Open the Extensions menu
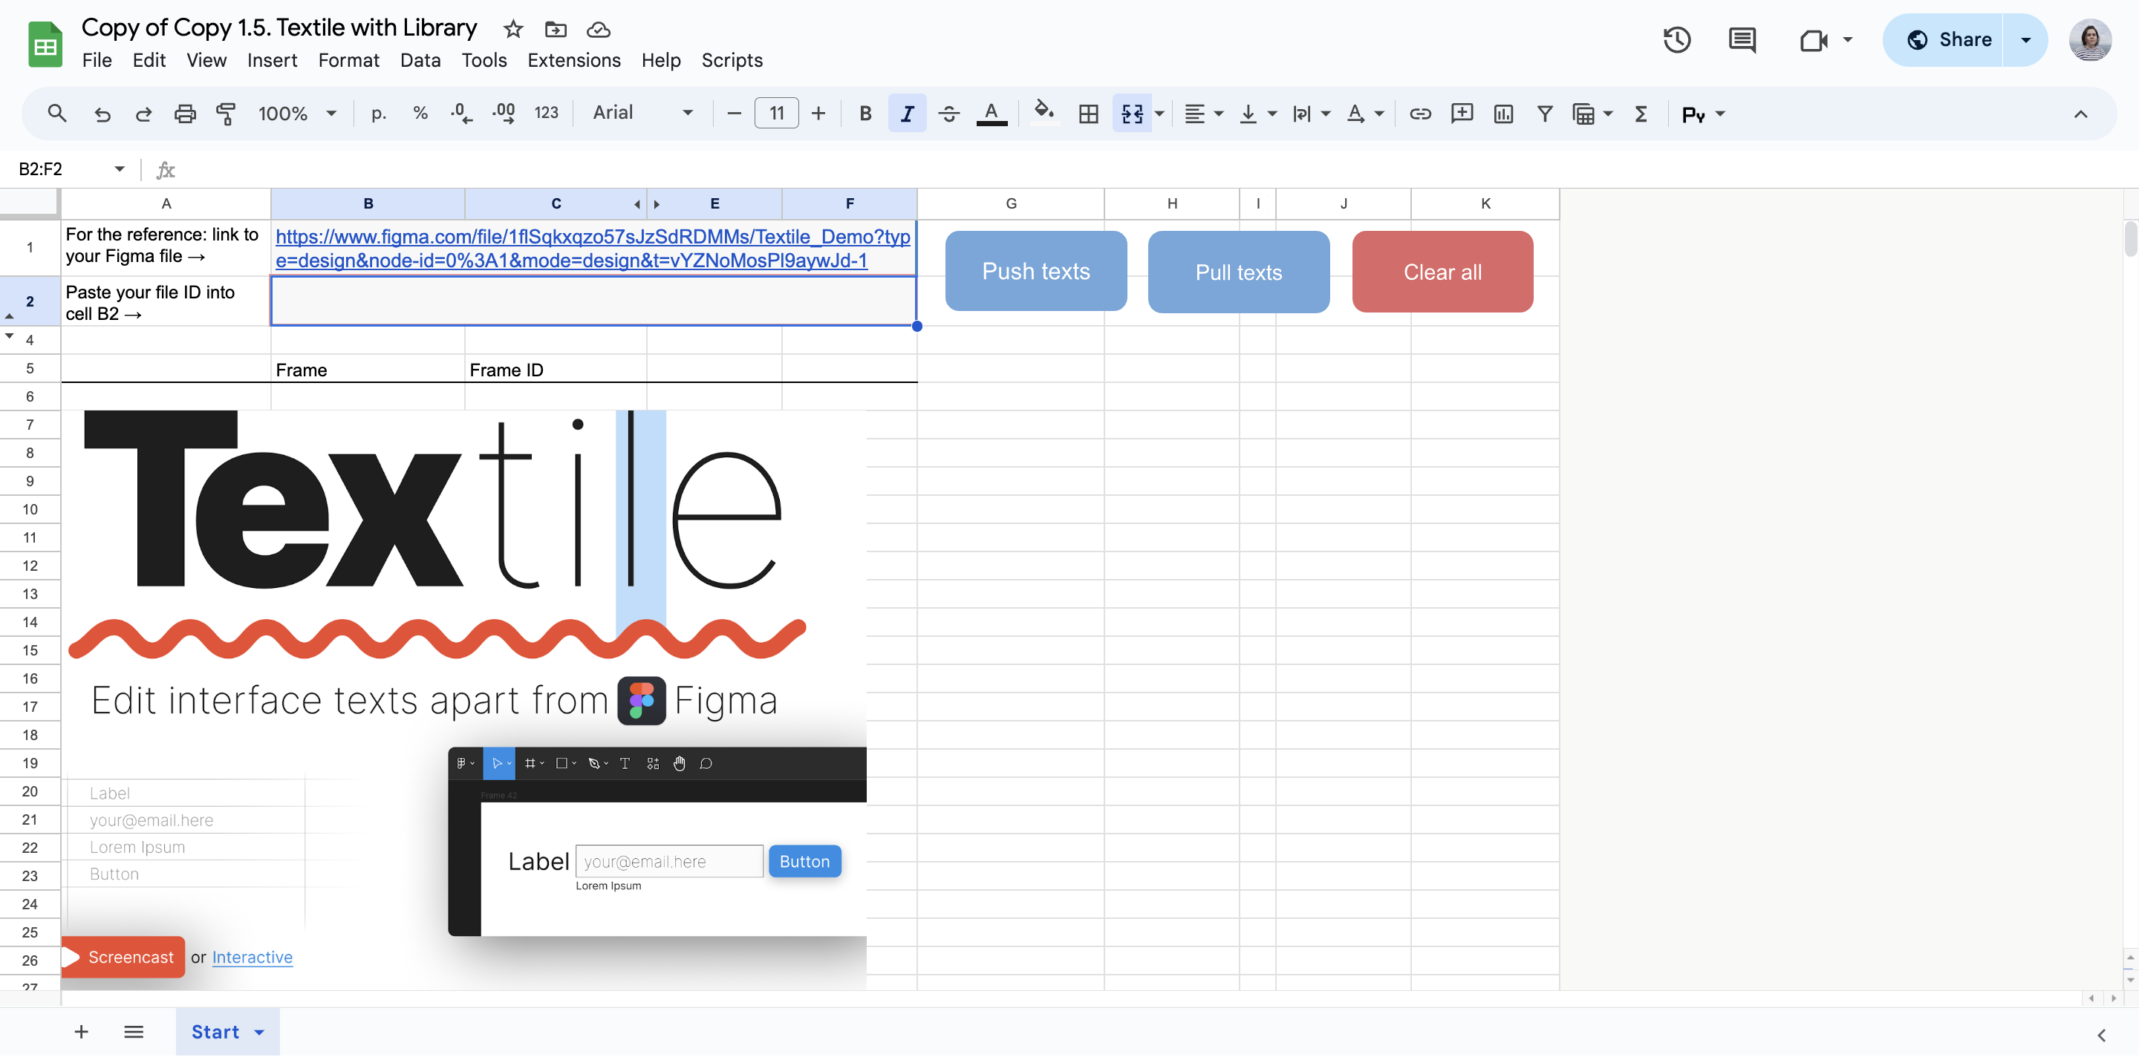The height and width of the screenshot is (1057, 2139). point(574,59)
